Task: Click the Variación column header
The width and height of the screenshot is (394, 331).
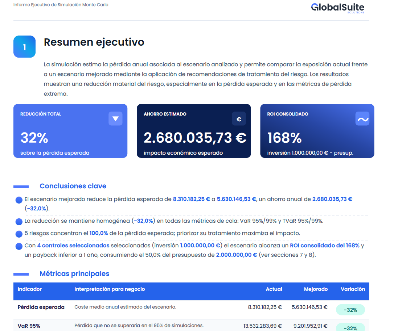Action: pyautogui.click(x=353, y=289)
